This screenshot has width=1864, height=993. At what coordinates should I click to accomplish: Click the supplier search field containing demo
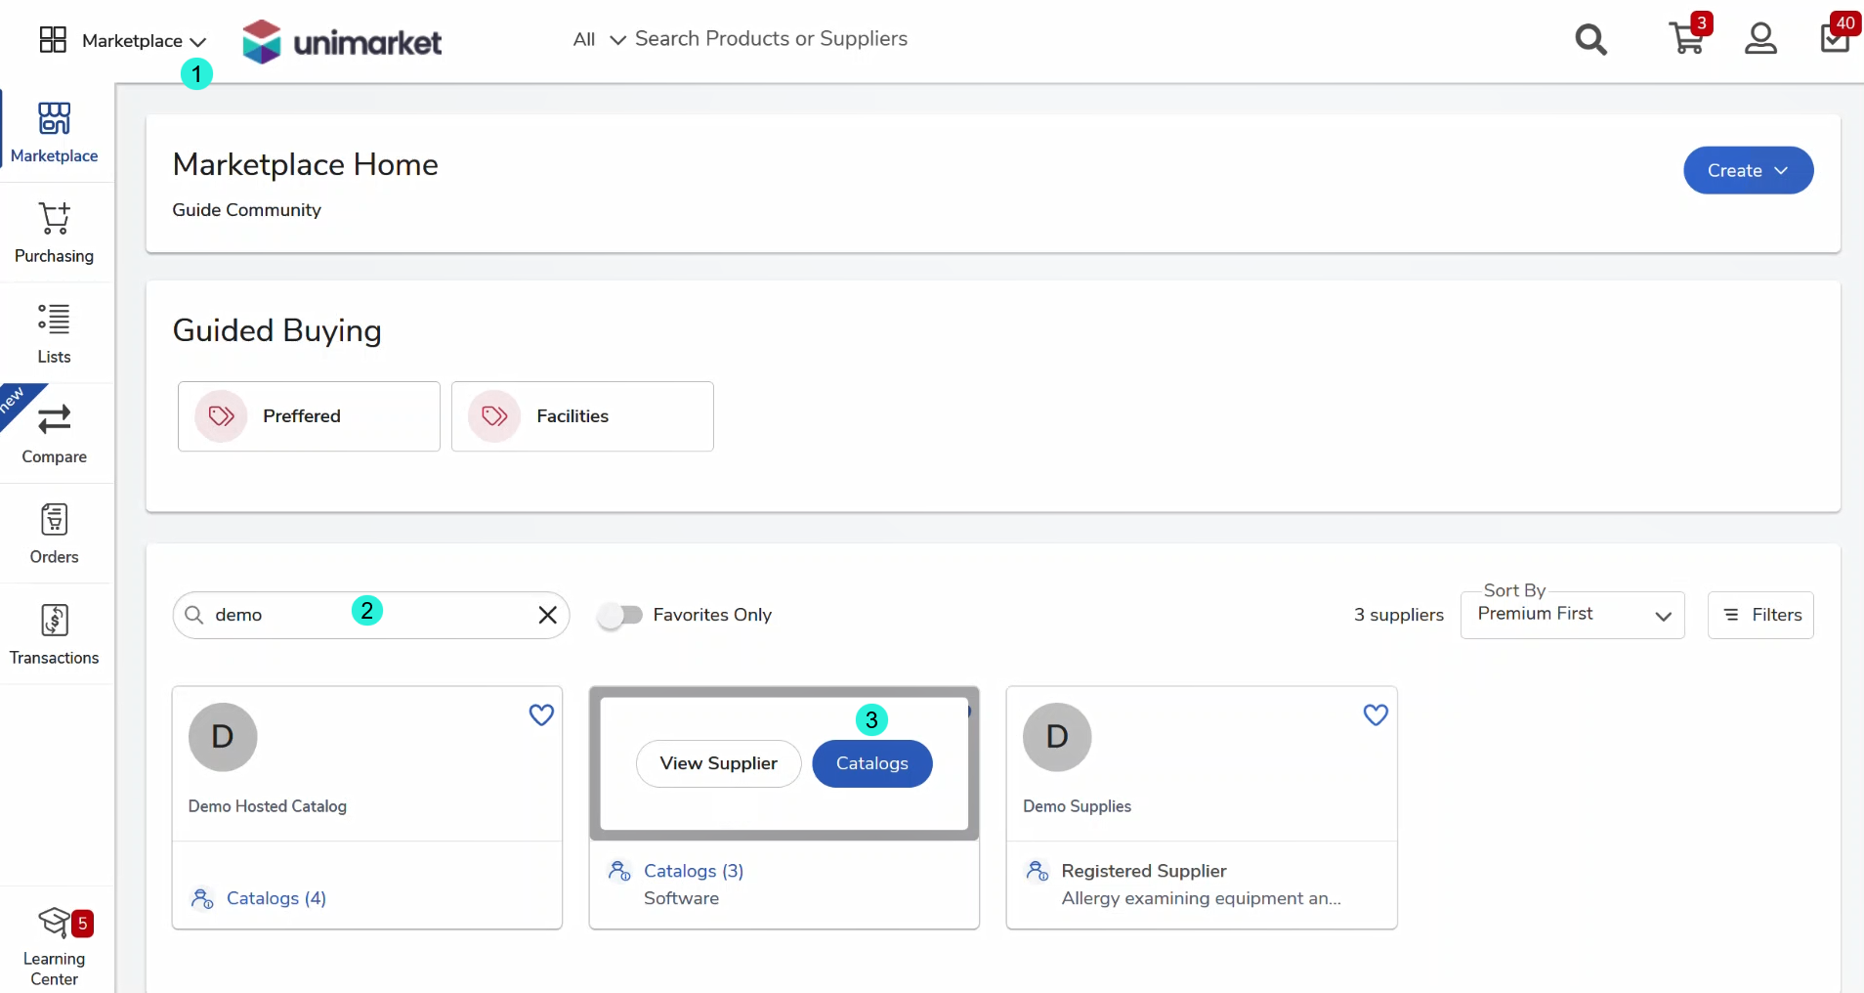(283, 615)
